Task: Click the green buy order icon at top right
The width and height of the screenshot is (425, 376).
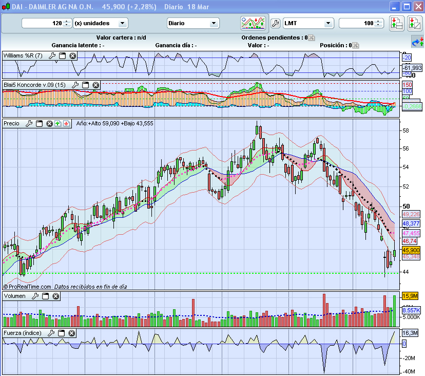Action: point(396,23)
